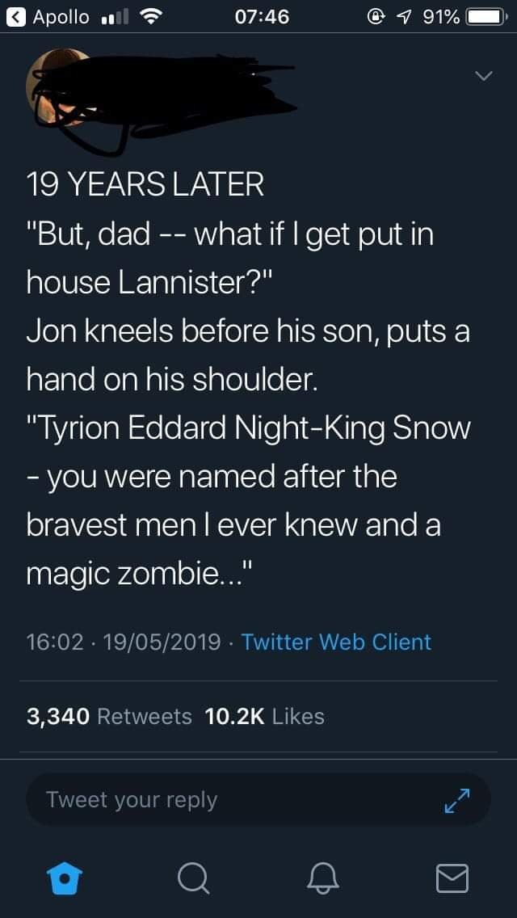View the 3,340 Retweets list
The width and height of the screenshot is (517, 918).
click(109, 716)
